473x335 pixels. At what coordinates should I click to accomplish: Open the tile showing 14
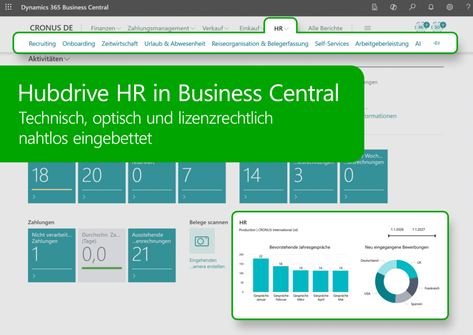click(x=263, y=182)
